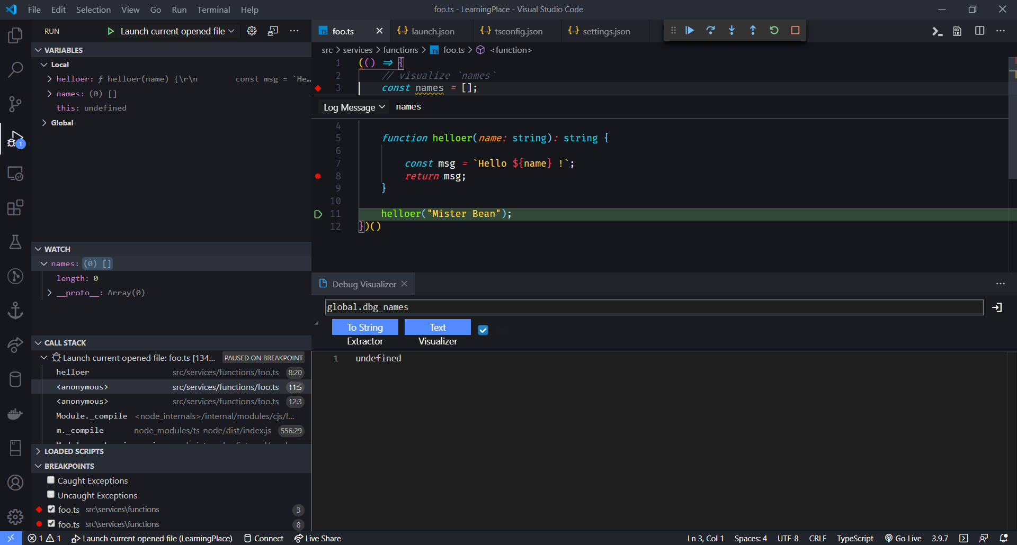Click the To String extractor button
The image size is (1017, 545).
coord(365,328)
